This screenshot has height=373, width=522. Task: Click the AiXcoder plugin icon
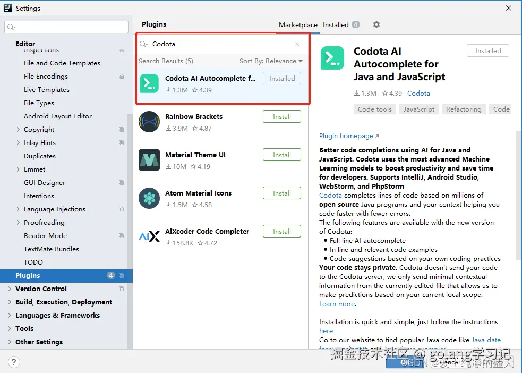[x=149, y=236]
